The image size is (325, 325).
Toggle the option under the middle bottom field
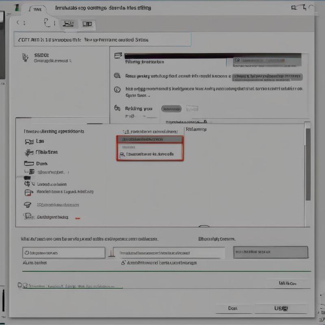(x=123, y=263)
